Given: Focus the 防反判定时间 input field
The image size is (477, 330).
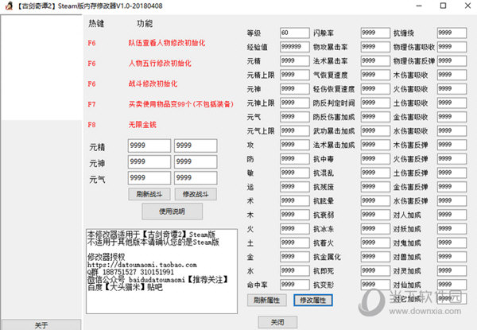Looking at the screenshot, I should pos(375,103).
